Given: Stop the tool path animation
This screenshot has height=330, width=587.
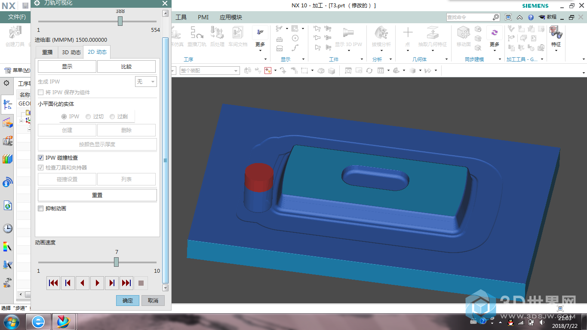Looking at the screenshot, I should click(141, 283).
